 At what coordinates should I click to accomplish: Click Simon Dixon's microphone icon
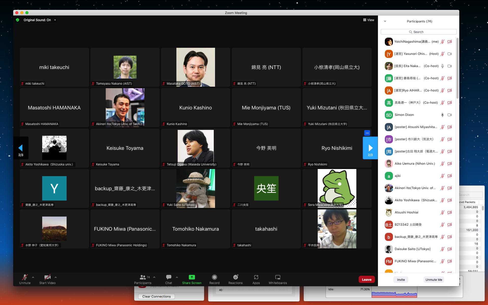(x=442, y=115)
